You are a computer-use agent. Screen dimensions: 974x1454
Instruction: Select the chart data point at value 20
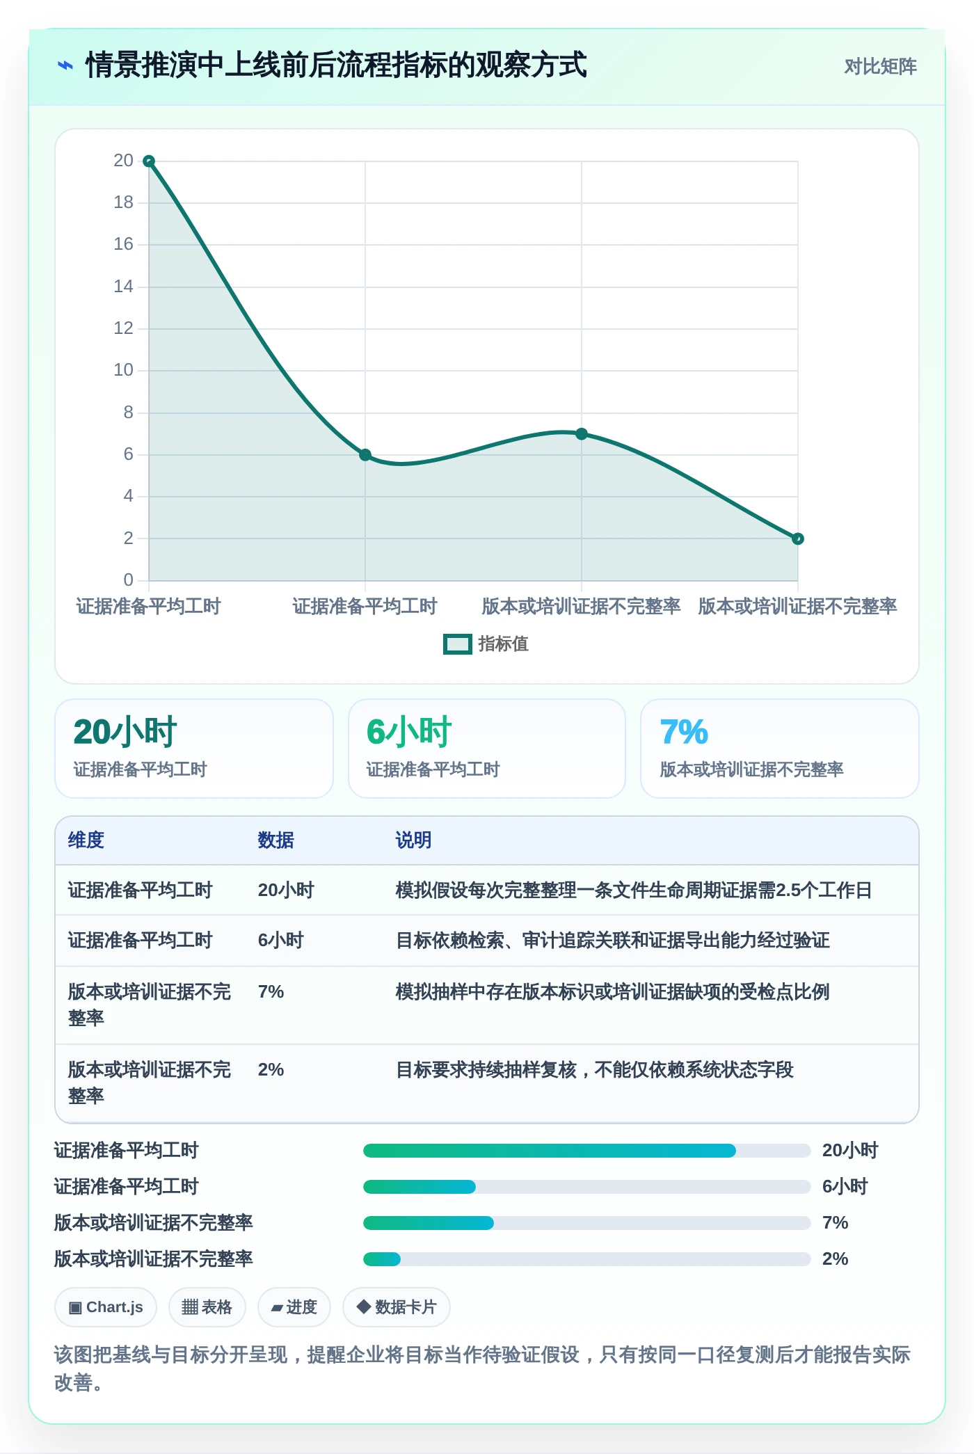(149, 161)
